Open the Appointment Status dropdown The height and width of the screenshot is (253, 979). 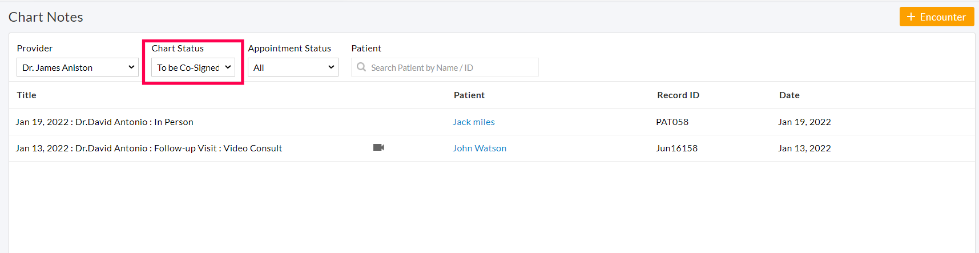click(x=293, y=67)
